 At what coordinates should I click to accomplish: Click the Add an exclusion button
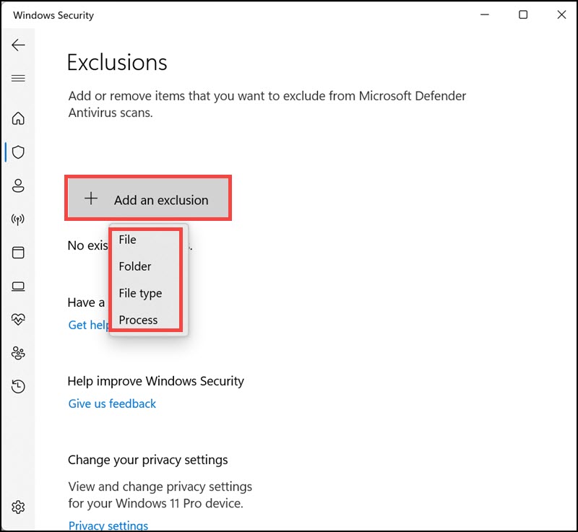click(x=148, y=198)
